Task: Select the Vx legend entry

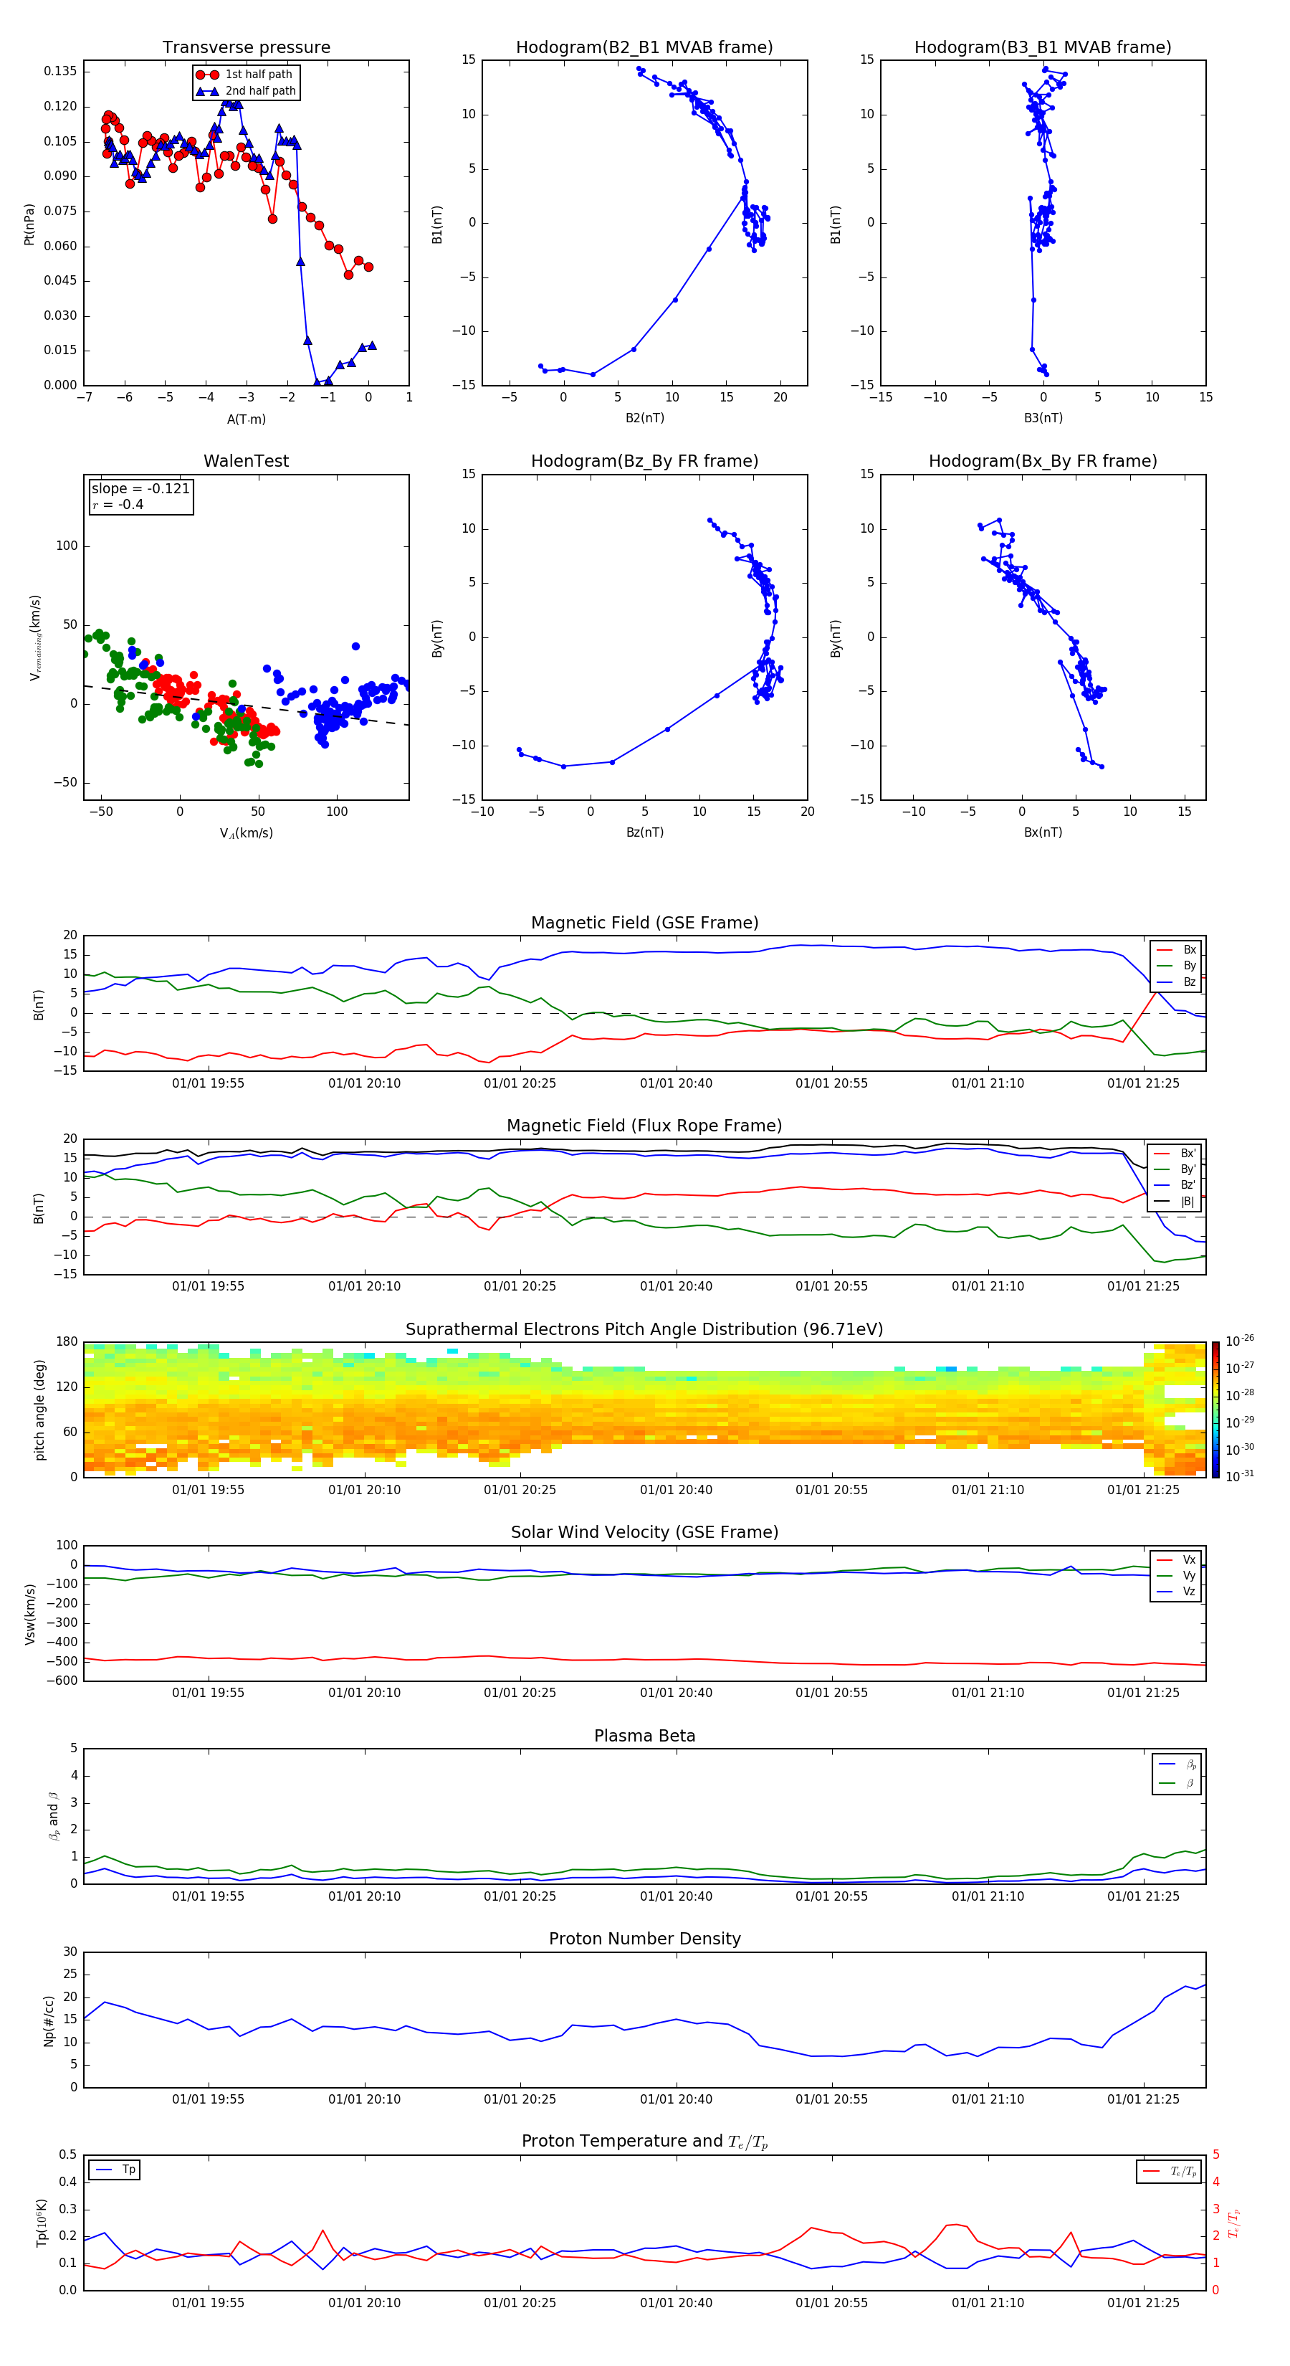Action: pos(1177,1561)
